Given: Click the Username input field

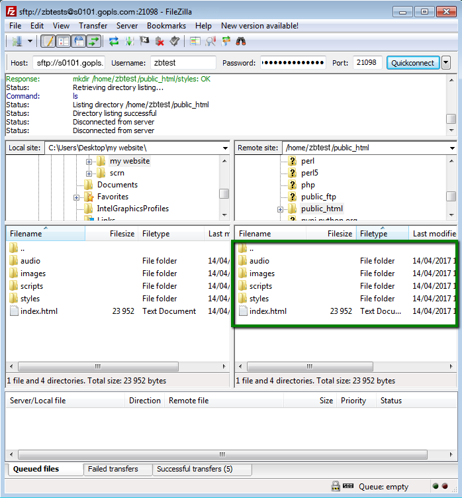Looking at the screenshot, I should (x=183, y=63).
